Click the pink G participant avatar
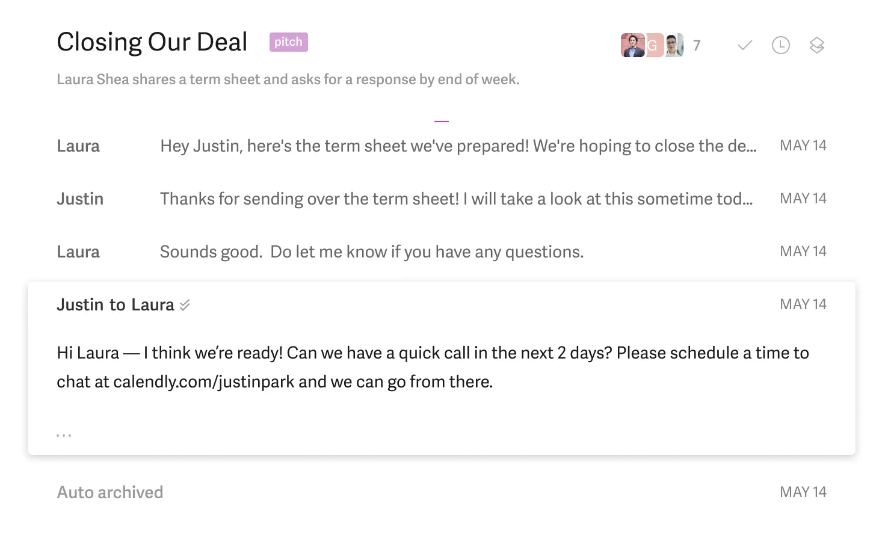The image size is (882, 539). point(654,45)
